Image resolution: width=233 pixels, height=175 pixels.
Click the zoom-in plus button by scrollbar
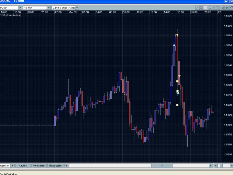pyautogui.click(x=231, y=165)
